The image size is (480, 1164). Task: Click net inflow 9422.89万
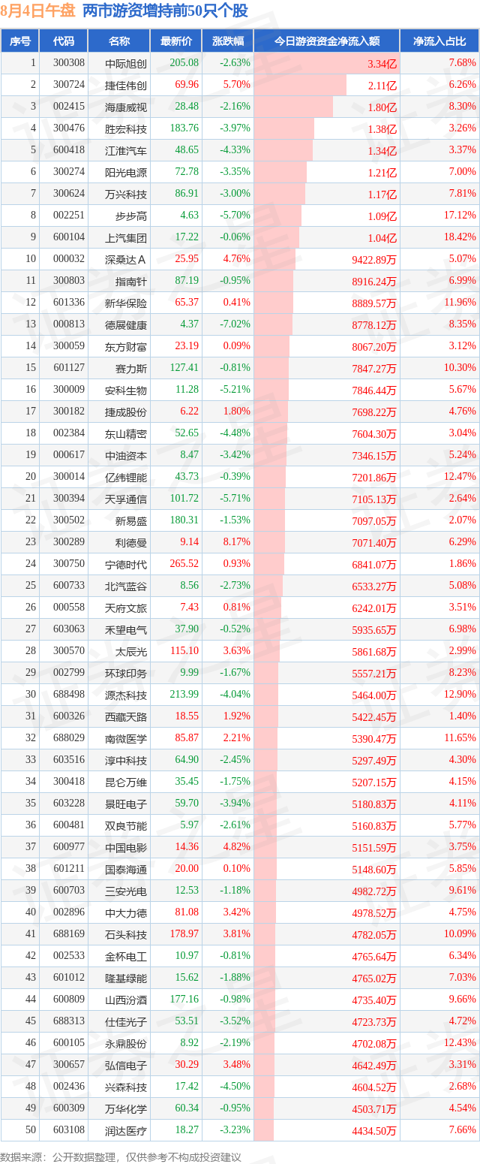click(374, 259)
